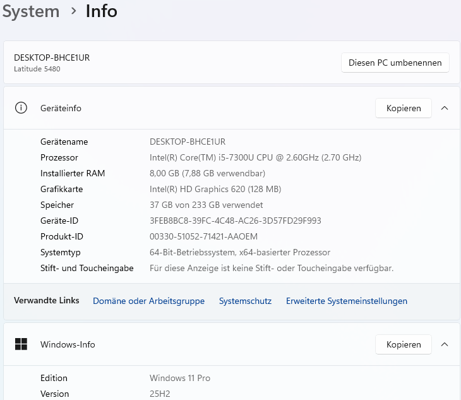Click the Info breadcrumb title

point(102,11)
